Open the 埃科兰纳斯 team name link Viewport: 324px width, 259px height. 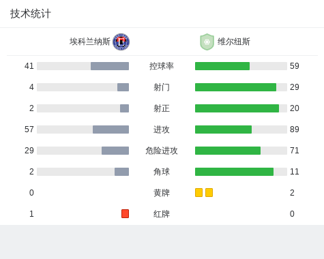point(90,42)
